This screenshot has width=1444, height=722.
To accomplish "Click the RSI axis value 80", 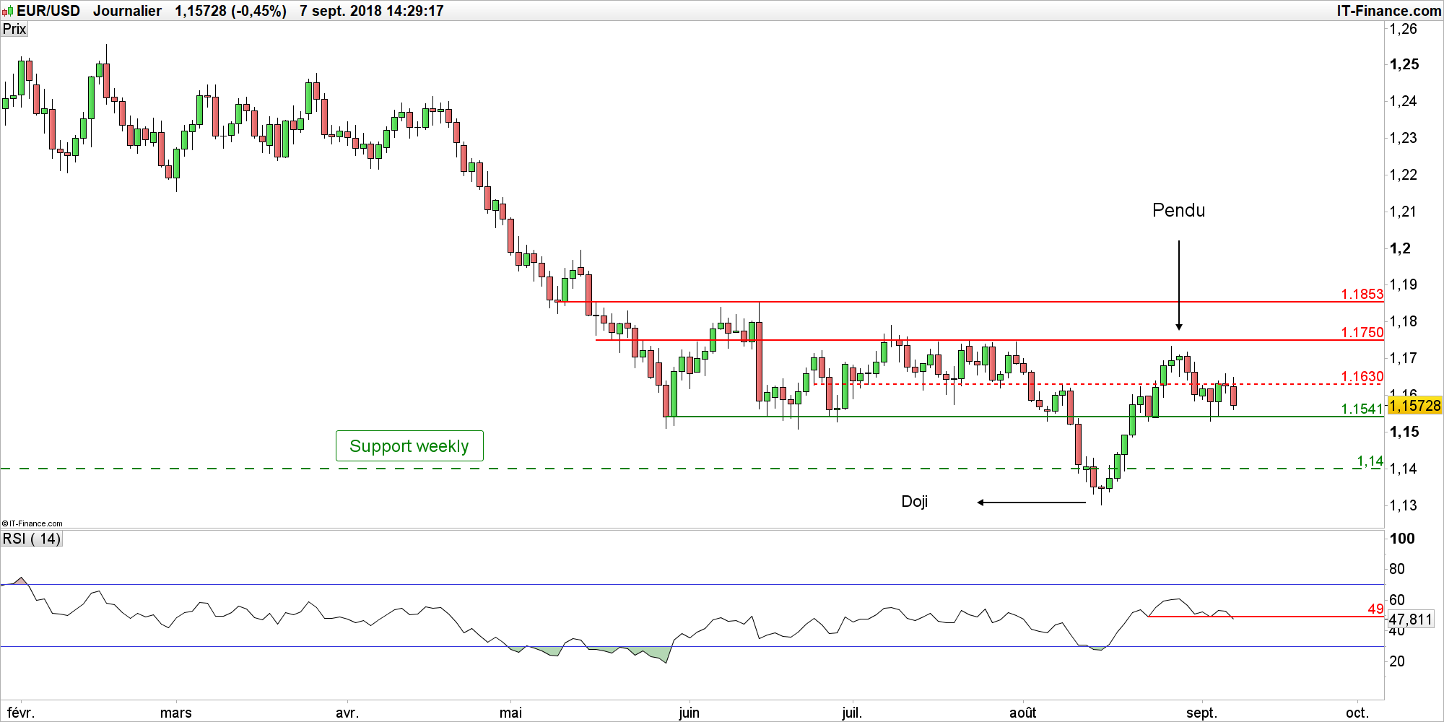I will coord(1397,569).
